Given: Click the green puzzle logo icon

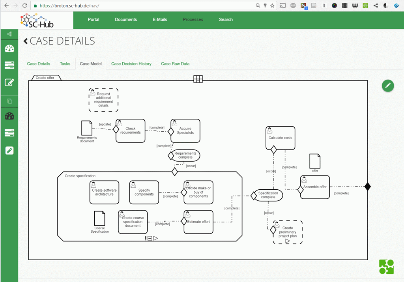Looking at the screenshot, I should (x=386, y=267).
